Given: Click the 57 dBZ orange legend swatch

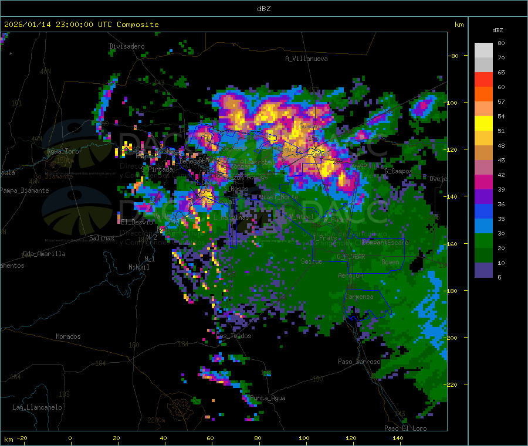Looking at the screenshot, I should click(483, 94).
